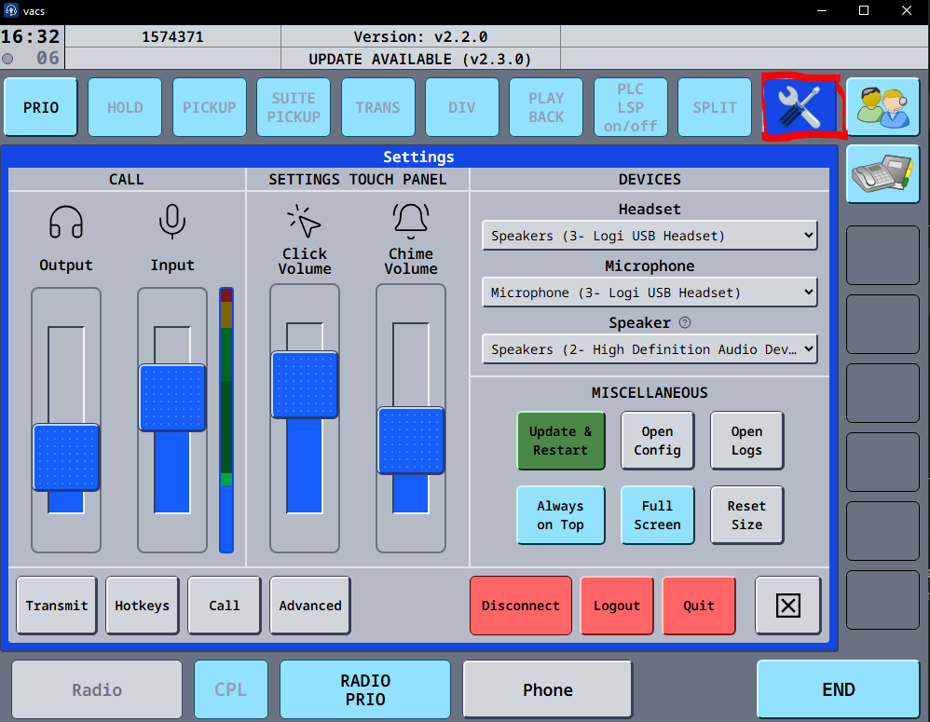Click the microphone Input icon
Screen dimensions: 930x722
pyautogui.click(x=172, y=221)
